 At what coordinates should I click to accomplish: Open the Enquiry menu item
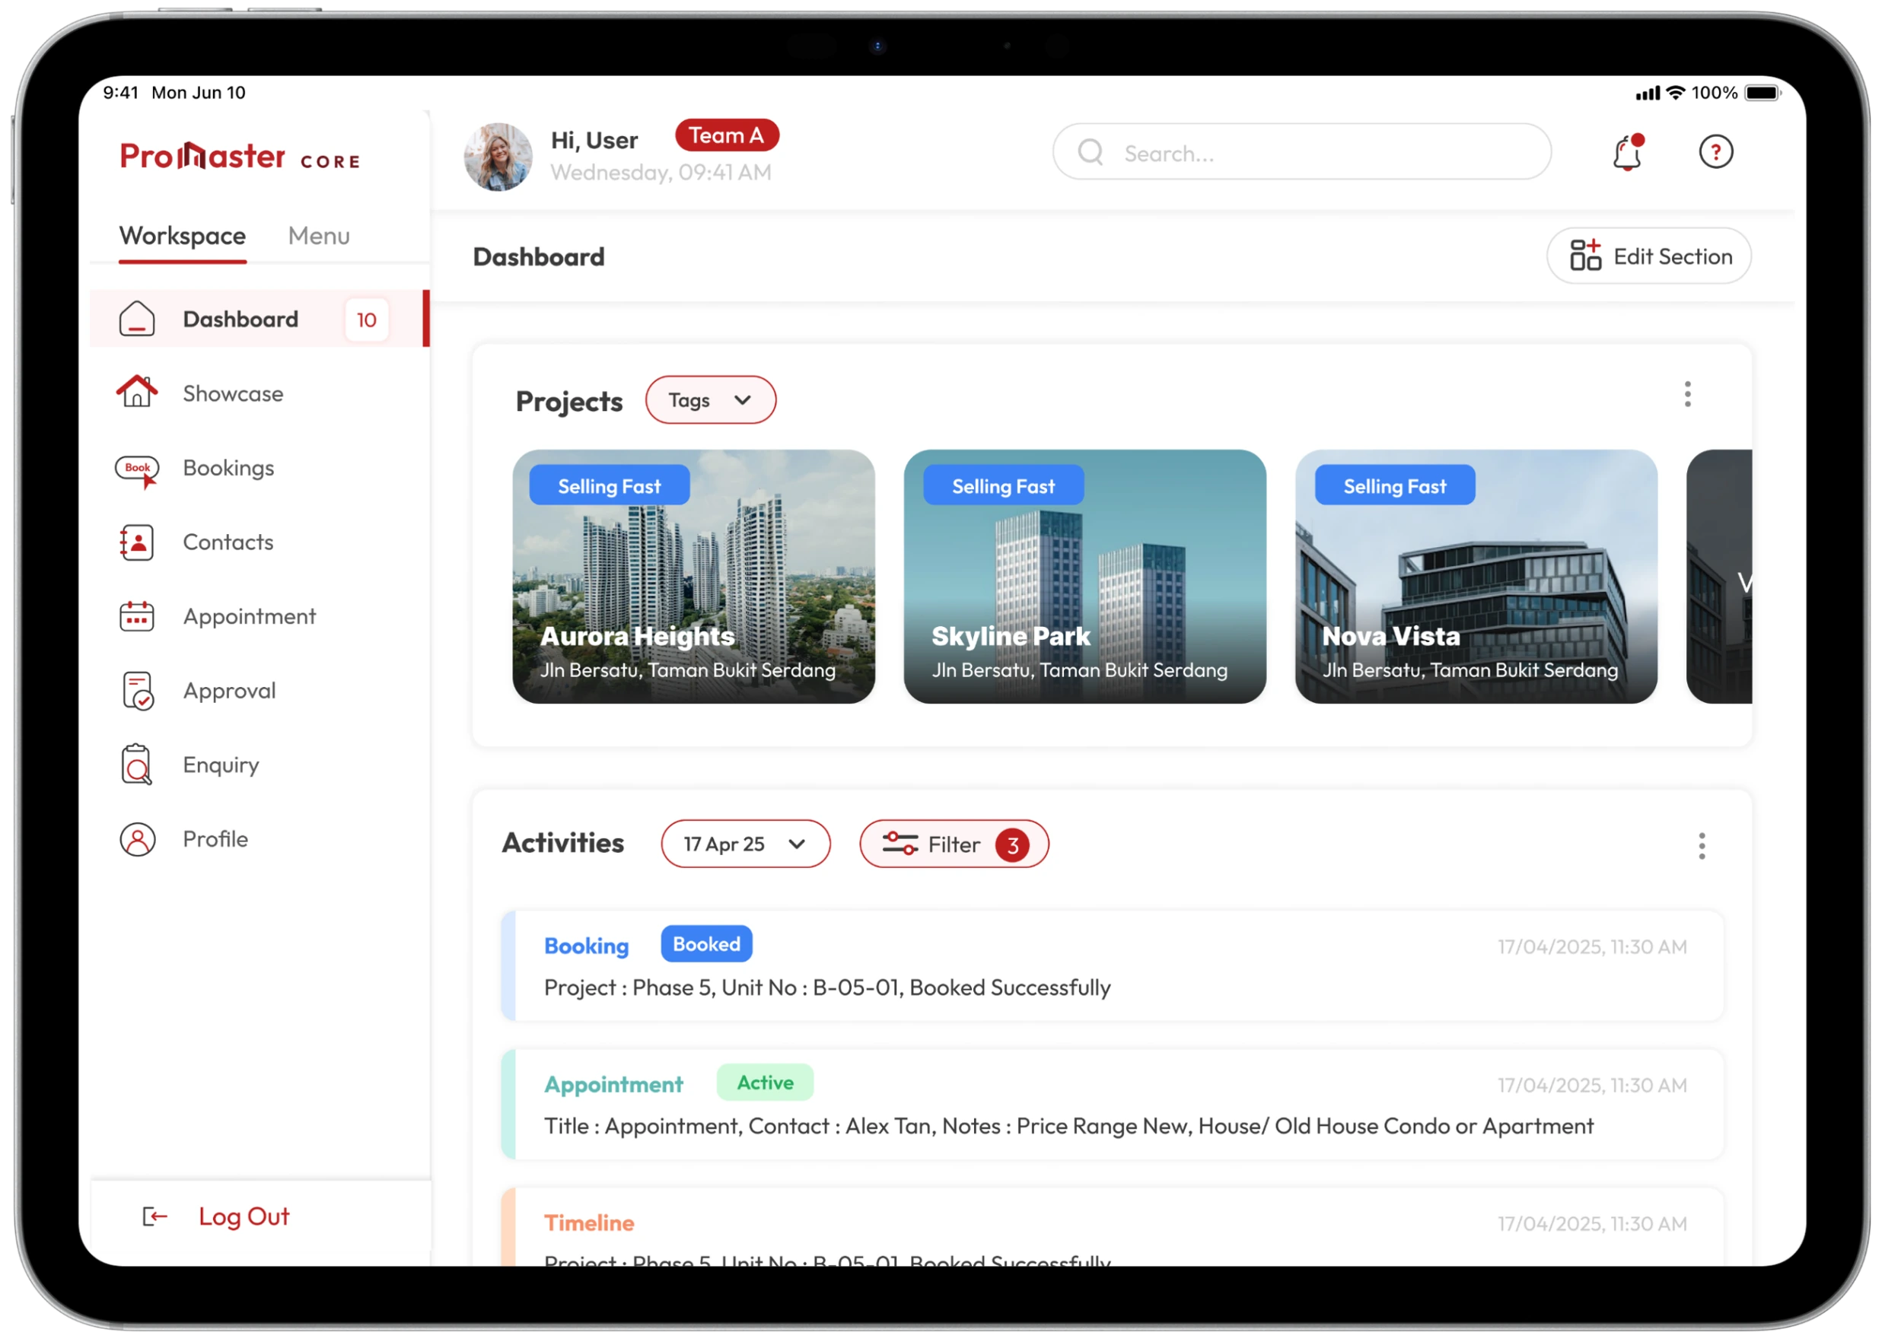click(260, 765)
